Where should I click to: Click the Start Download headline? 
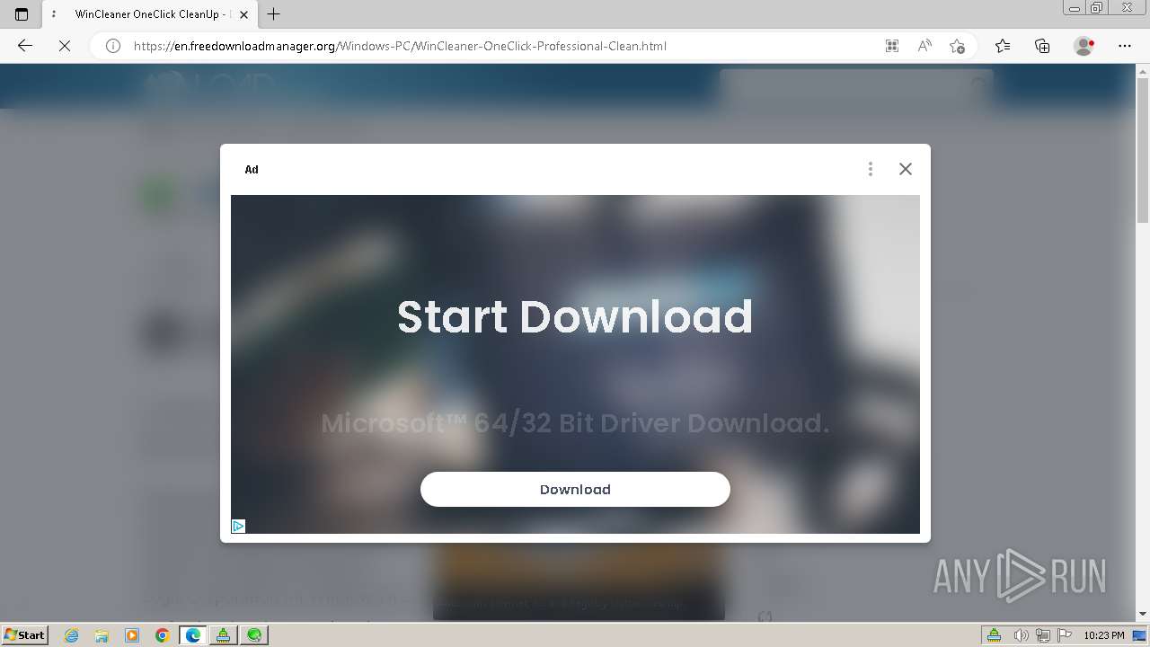(x=575, y=316)
